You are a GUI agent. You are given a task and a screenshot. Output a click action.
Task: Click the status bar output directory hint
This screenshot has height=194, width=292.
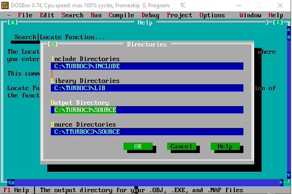[142, 190]
